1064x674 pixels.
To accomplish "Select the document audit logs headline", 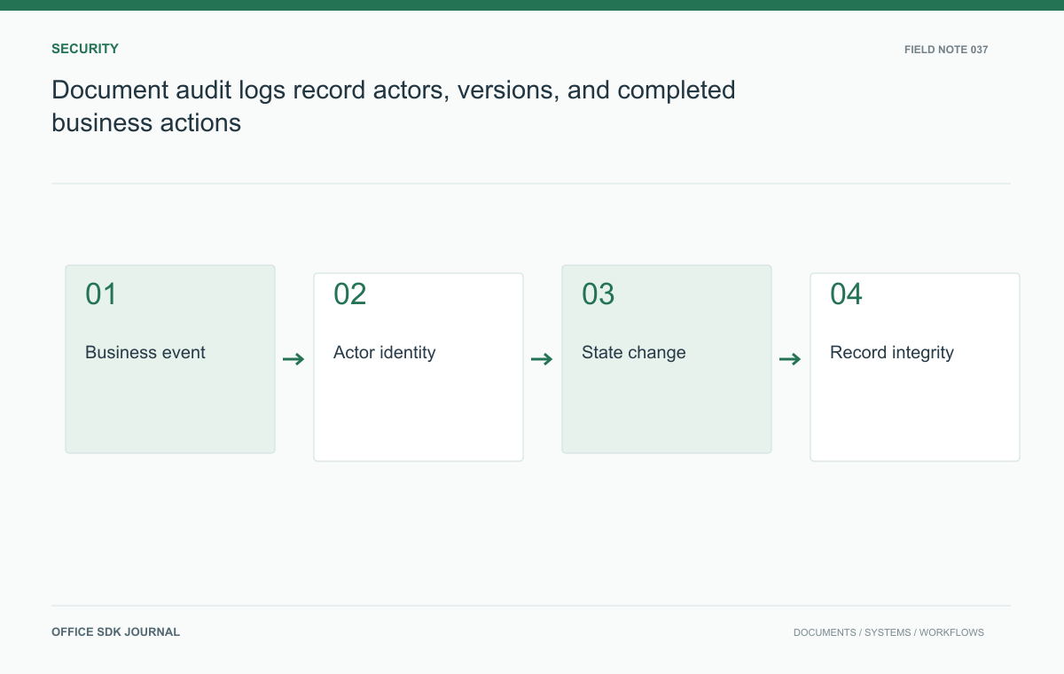I will (394, 106).
